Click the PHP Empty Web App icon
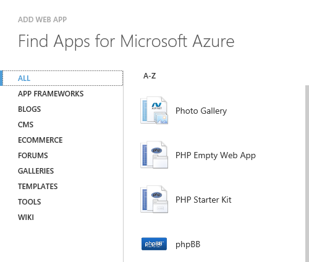 (154, 155)
